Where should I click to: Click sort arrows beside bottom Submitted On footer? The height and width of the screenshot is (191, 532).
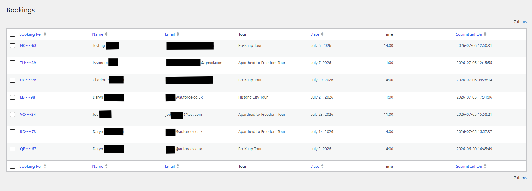[x=485, y=166]
